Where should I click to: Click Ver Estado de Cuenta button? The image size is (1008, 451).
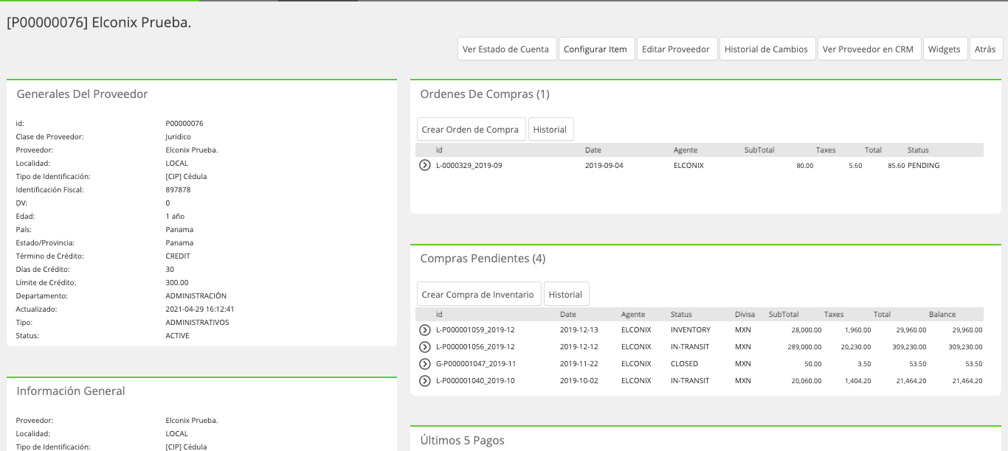(x=507, y=49)
